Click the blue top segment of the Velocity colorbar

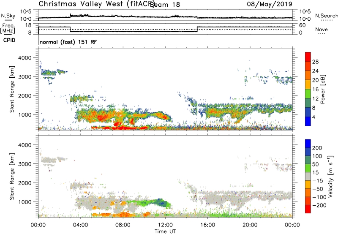coord(308,144)
